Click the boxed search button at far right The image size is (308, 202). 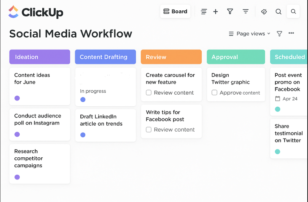click(293, 12)
